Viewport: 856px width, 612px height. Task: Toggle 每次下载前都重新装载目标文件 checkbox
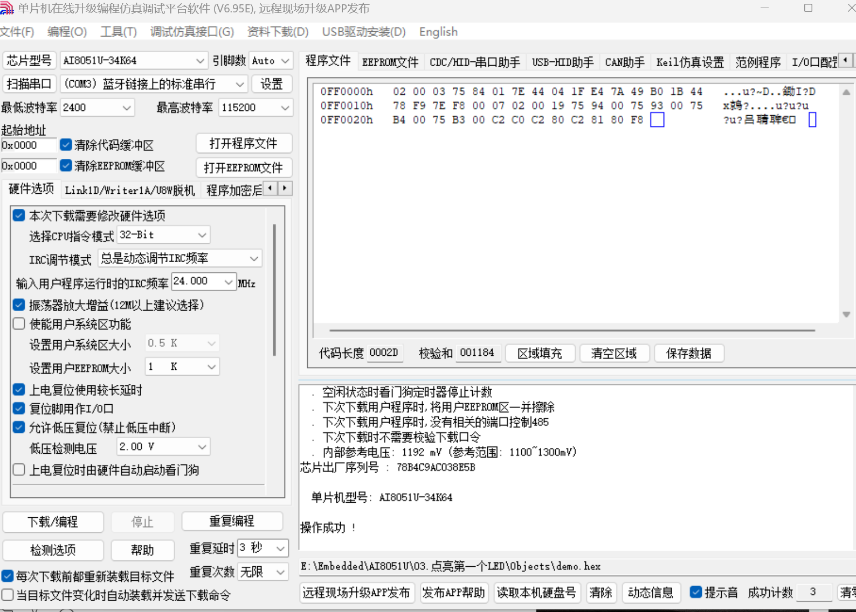[8, 576]
